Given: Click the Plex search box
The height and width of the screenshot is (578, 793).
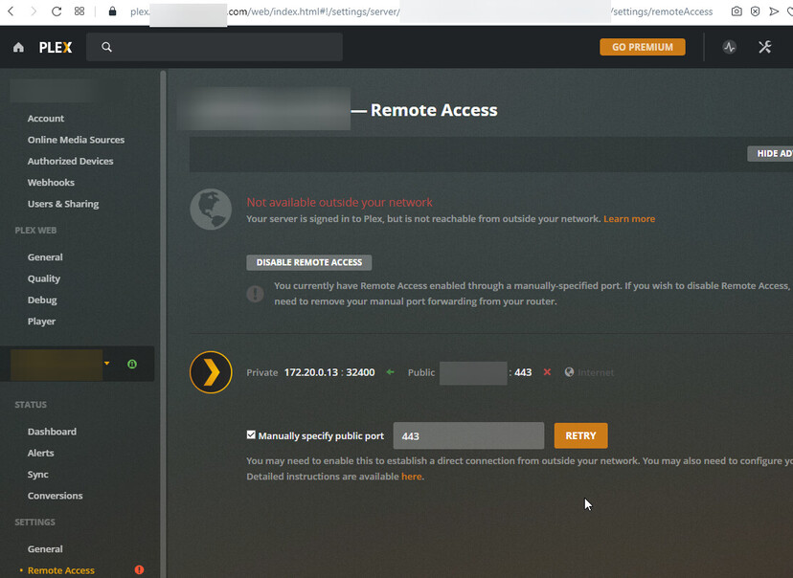Looking at the screenshot, I should tap(215, 47).
